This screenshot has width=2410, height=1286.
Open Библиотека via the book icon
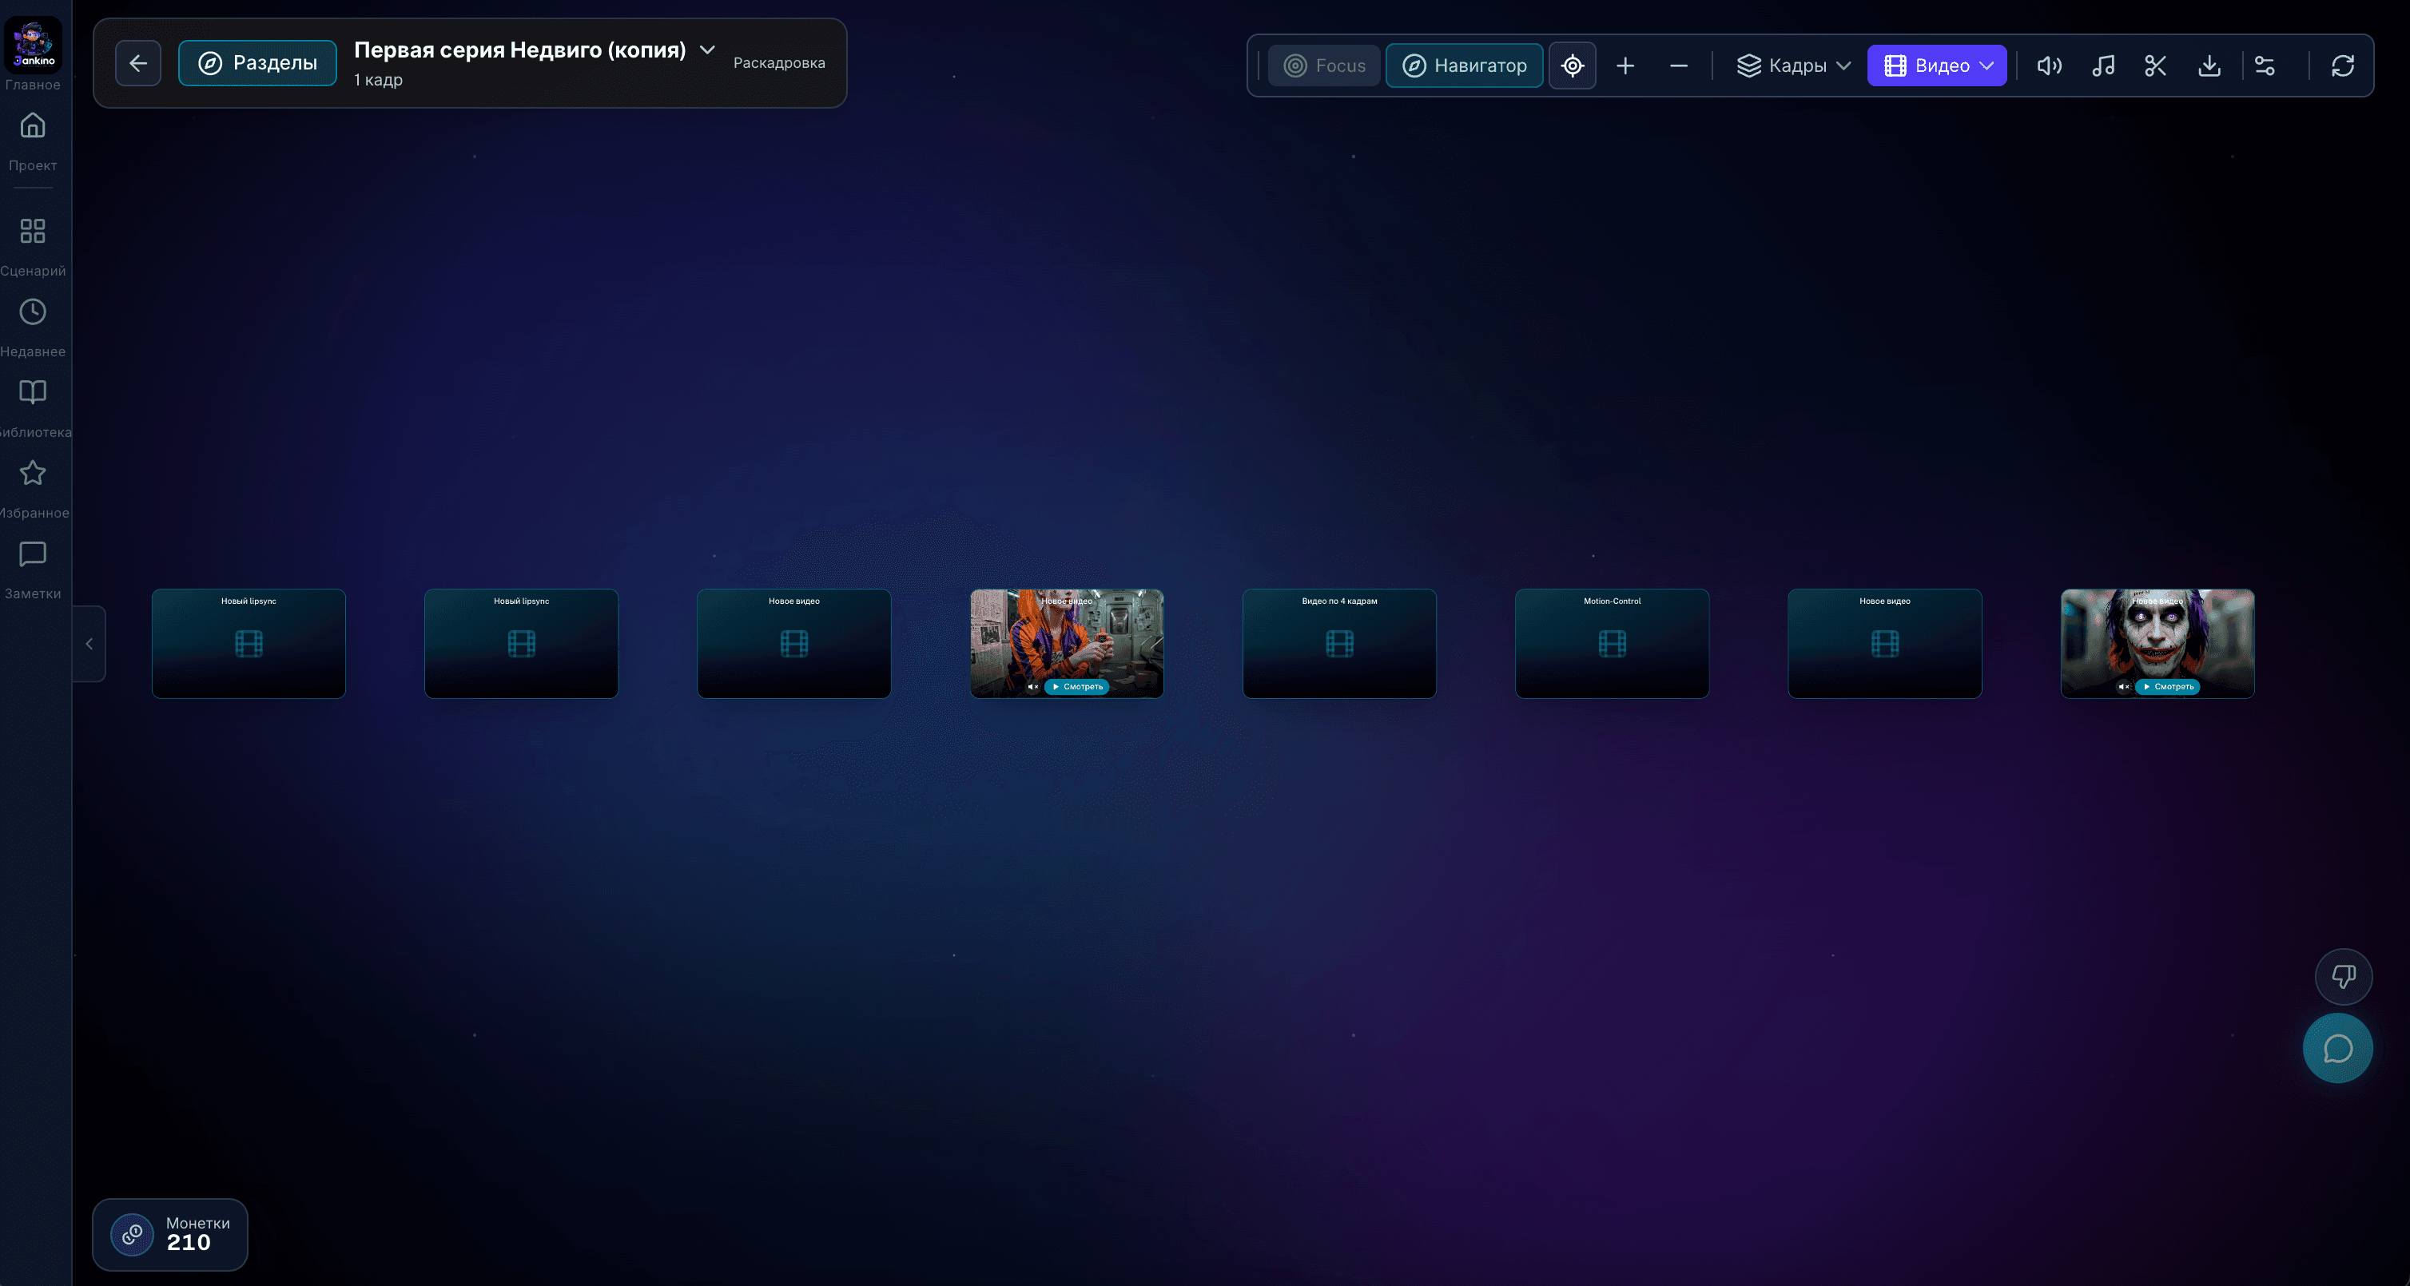coord(33,392)
